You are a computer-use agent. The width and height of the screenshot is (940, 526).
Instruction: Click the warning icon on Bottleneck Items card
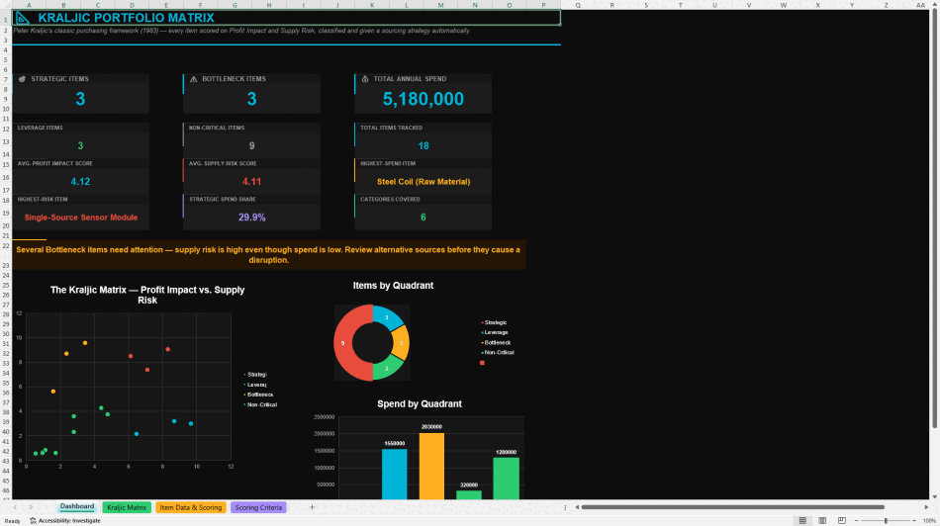click(194, 79)
